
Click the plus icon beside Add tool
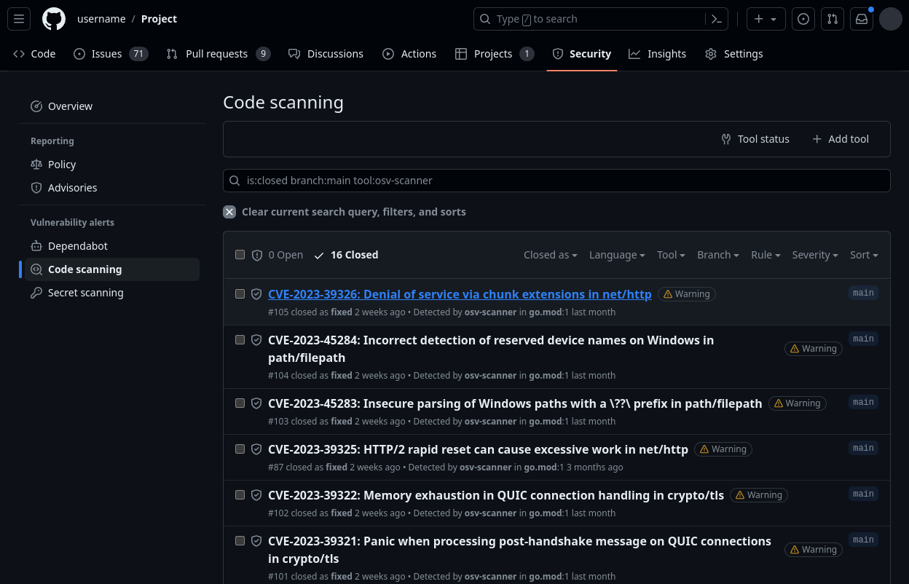click(x=817, y=139)
